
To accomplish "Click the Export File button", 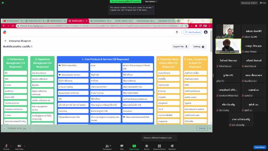I will coord(181,47).
